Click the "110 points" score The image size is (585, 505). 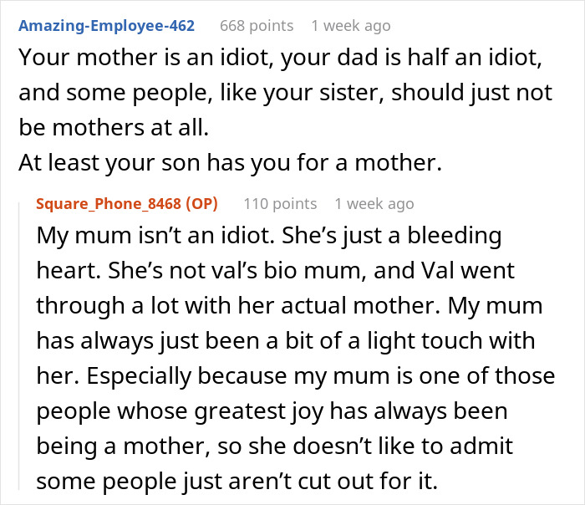click(280, 203)
